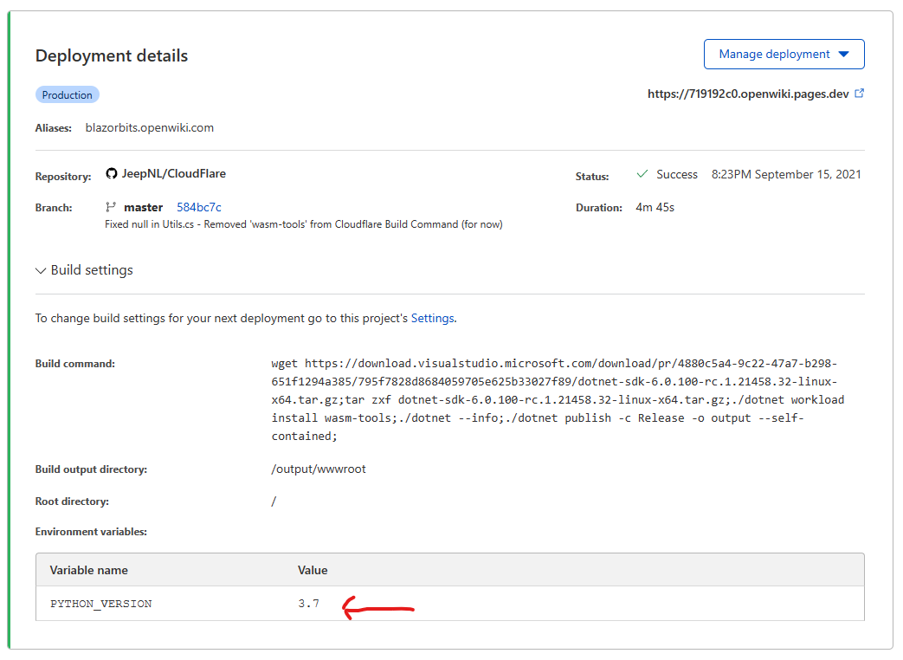Select the Production badge
This screenshot has height=660, width=903.
click(68, 95)
